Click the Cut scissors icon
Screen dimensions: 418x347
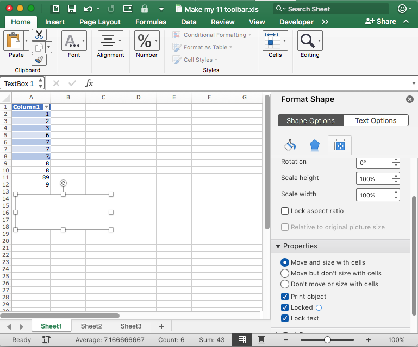pyautogui.click(x=39, y=35)
